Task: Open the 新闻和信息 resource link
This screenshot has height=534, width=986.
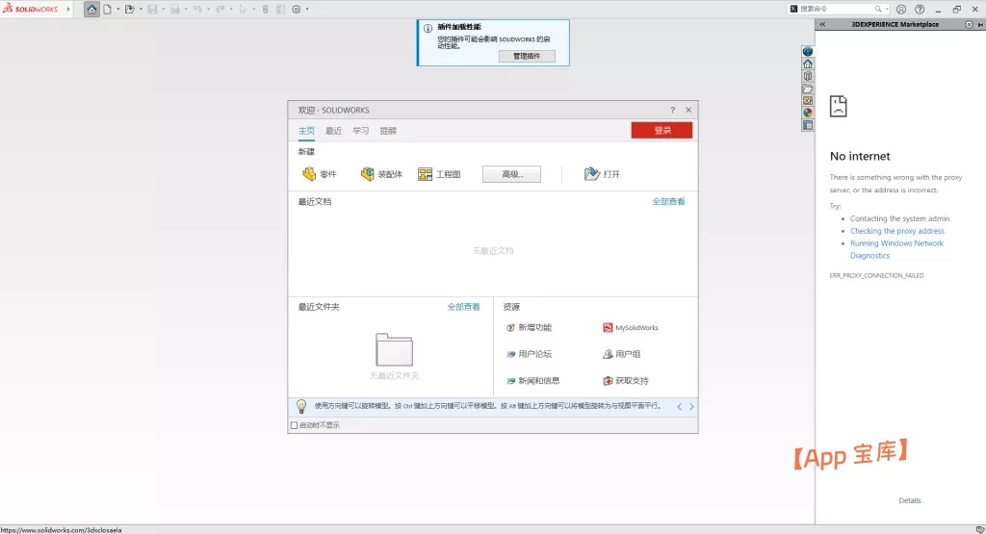Action: (x=533, y=380)
